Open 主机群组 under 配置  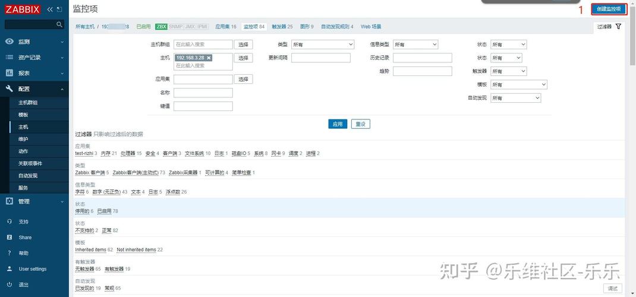[x=28, y=103]
